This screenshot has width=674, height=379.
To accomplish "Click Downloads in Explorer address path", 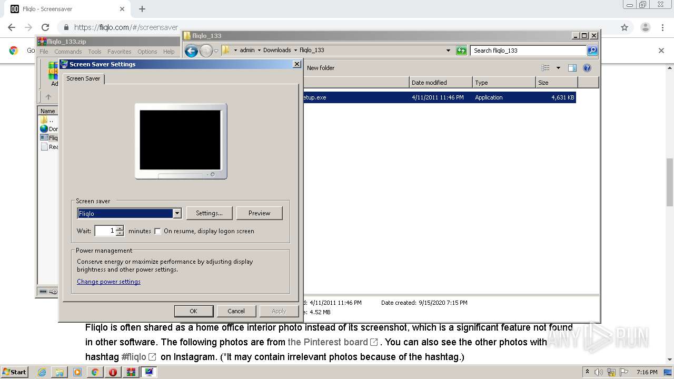I will (x=277, y=51).
